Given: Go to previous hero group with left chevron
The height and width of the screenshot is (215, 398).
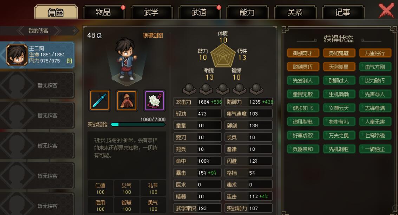Looking at the screenshot, I should (x=21, y=31).
